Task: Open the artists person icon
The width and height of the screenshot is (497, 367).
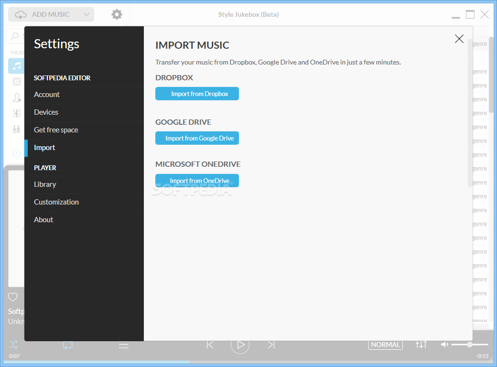Action: 16,97
